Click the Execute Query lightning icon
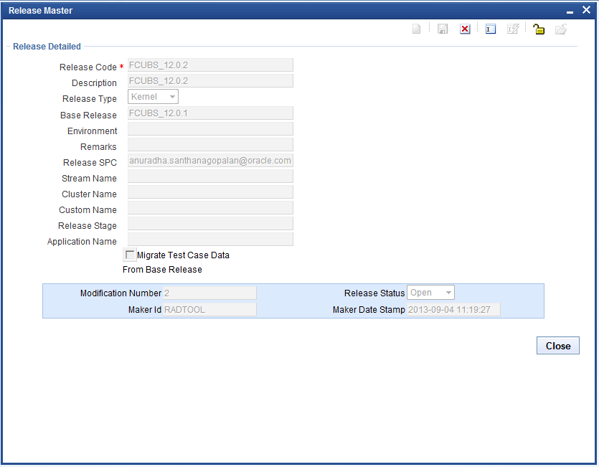Viewport: 599px width, 467px height. 513,29
